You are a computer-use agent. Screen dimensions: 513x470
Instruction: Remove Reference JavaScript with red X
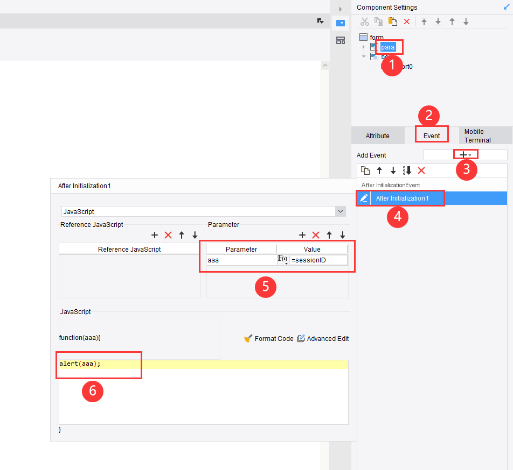168,235
